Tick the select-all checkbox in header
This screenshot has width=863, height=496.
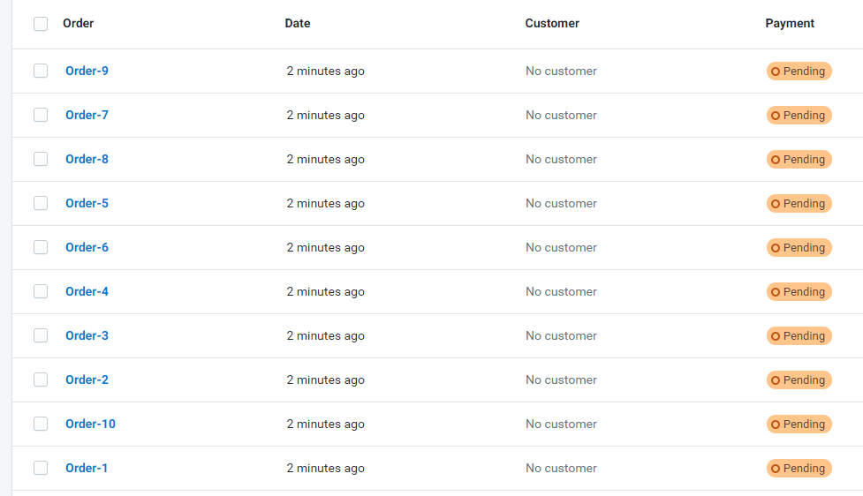41,24
